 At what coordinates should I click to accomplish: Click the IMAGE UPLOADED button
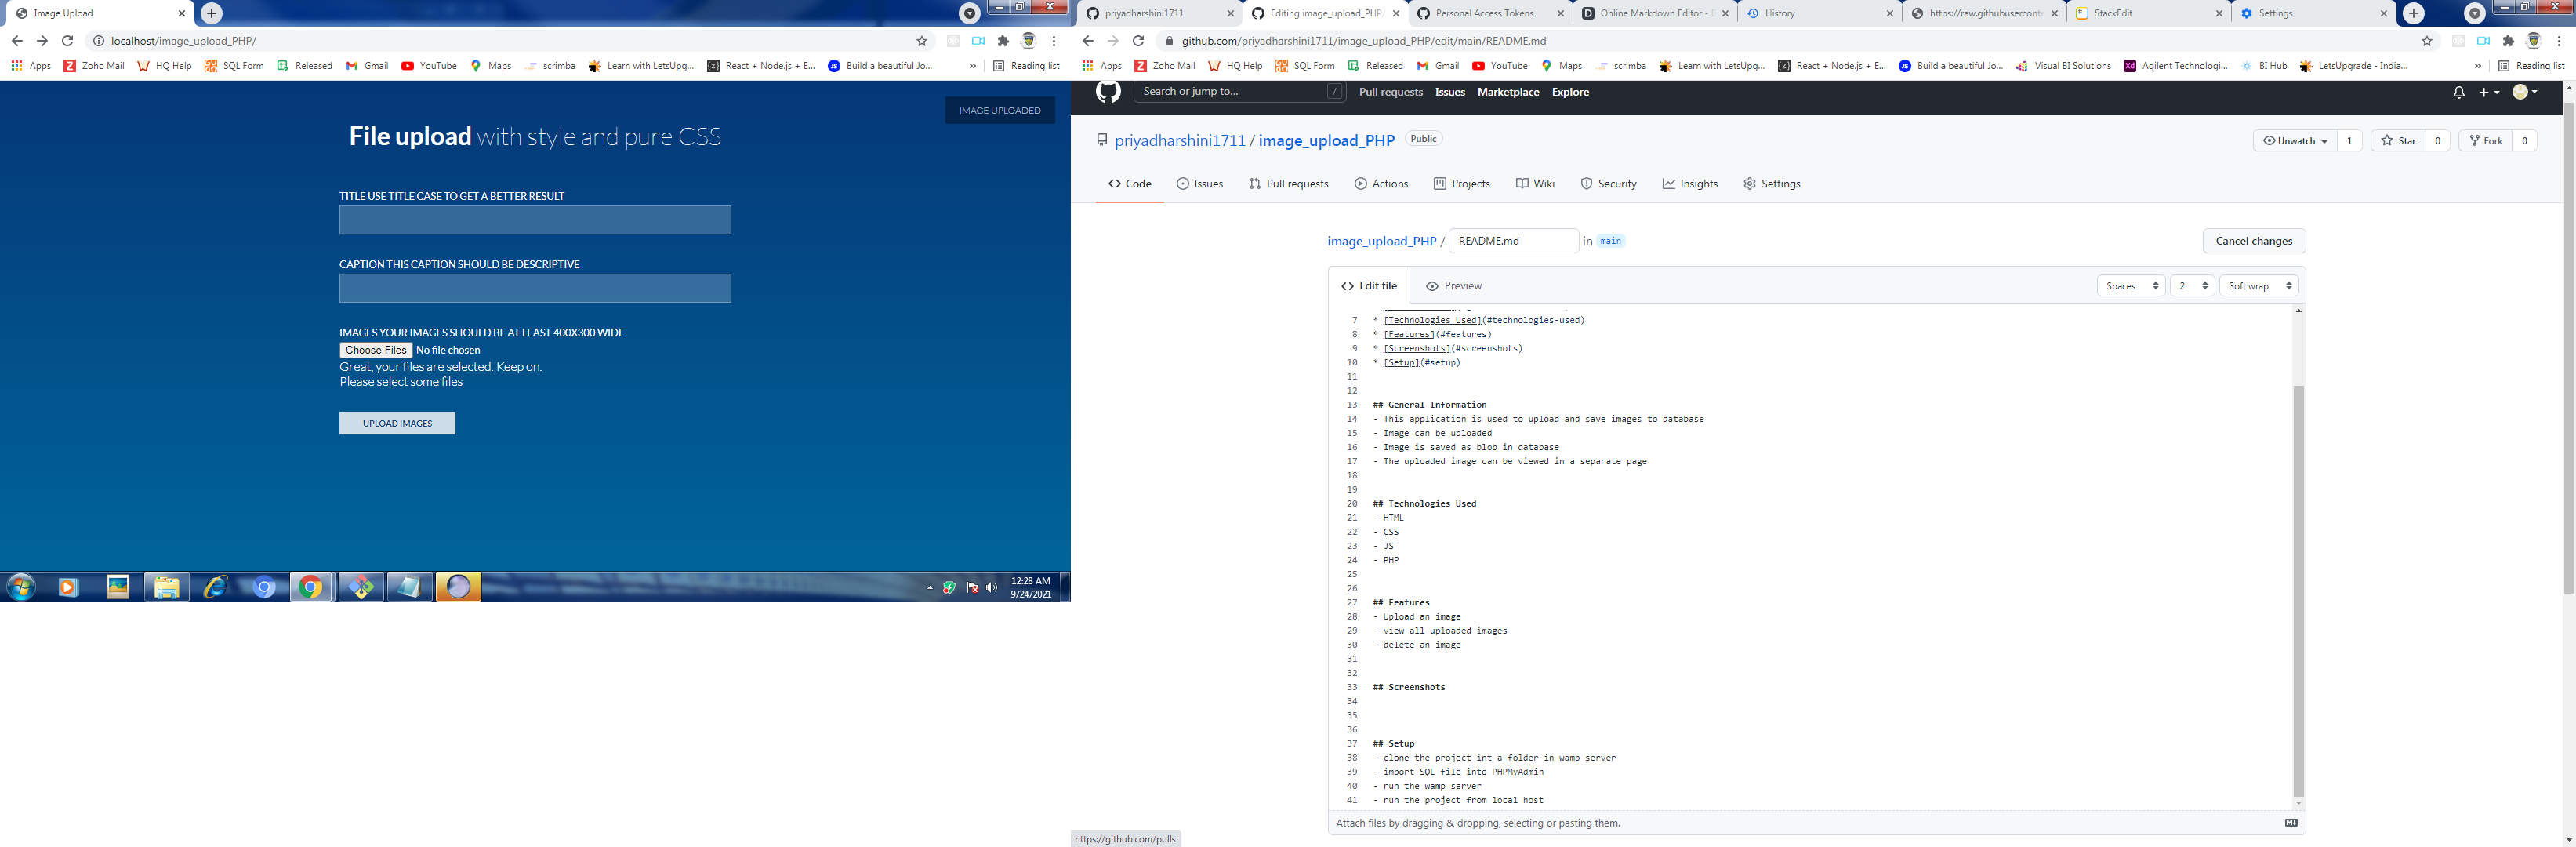pyautogui.click(x=999, y=110)
